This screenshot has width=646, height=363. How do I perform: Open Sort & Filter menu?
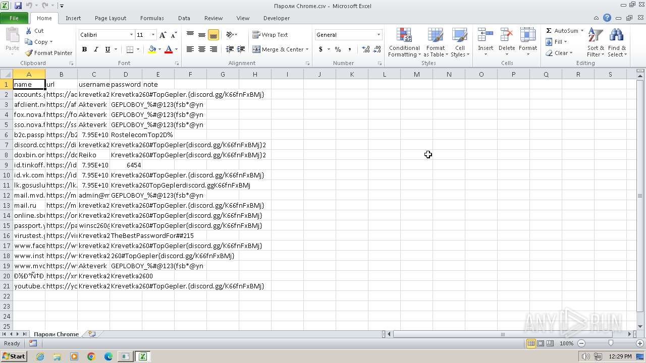[596, 42]
